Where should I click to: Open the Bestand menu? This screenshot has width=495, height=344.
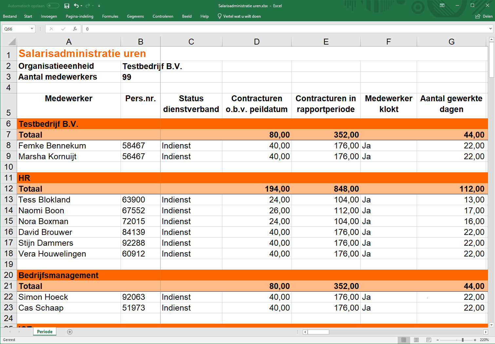[x=10, y=16]
